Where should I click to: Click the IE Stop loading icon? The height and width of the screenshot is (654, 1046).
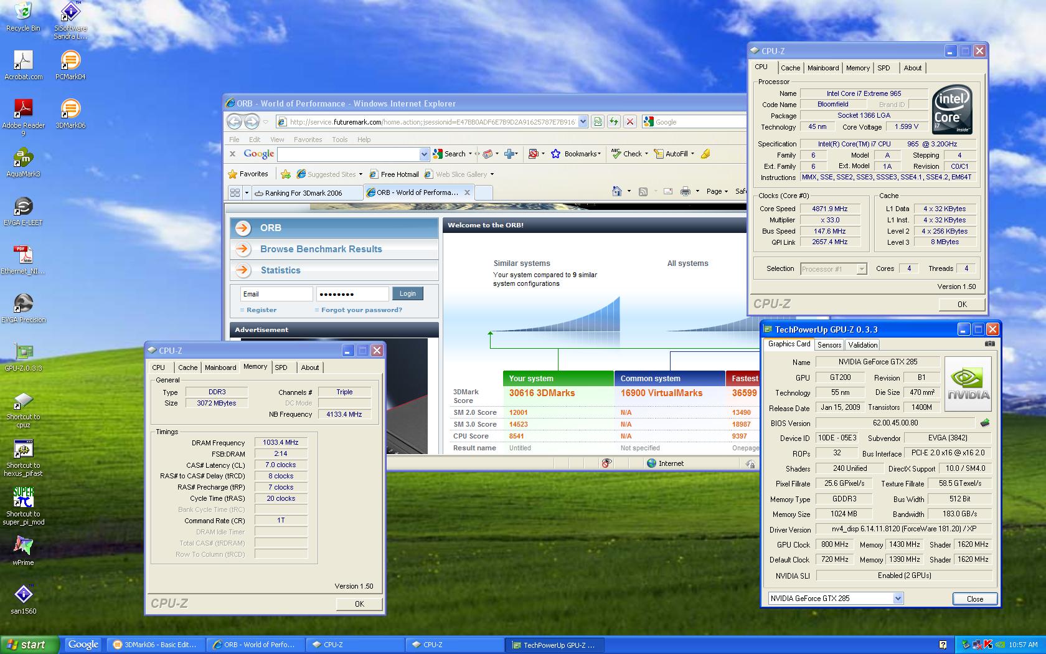(630, 121)
